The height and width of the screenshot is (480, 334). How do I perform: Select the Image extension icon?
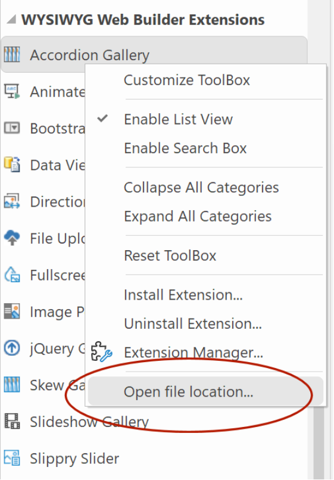coord(12,311)
